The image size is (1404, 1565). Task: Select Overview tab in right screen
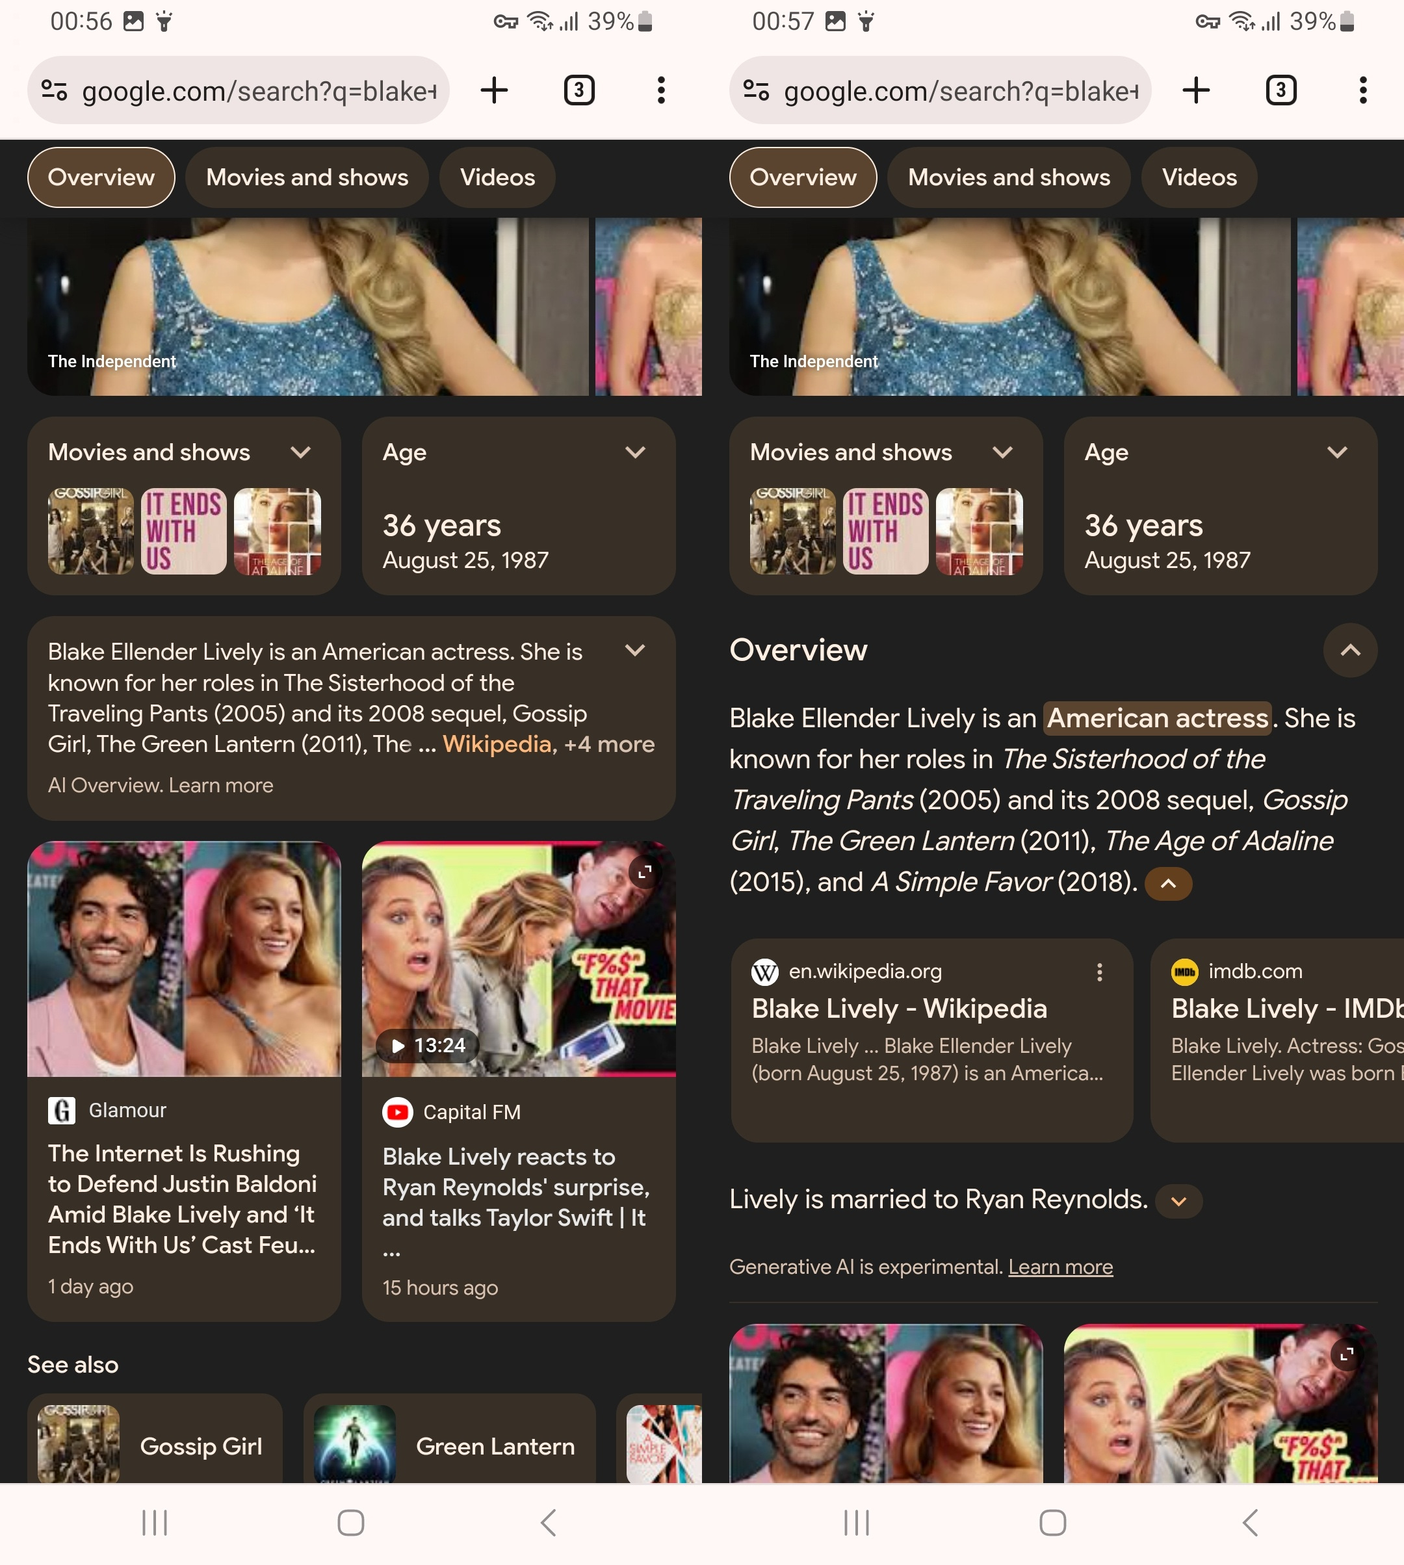[x=803, y=177]
